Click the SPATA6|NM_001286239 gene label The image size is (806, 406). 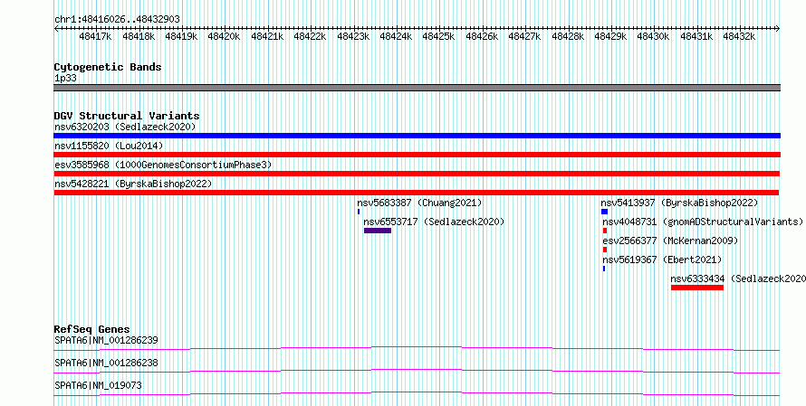[x=106, y=340]
